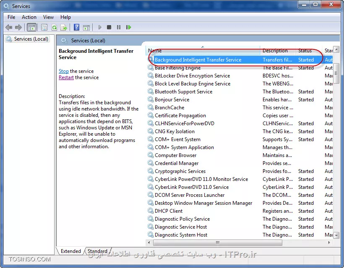Click the Stop the service link
The image size is (344, 268).
tap(64, 71)
